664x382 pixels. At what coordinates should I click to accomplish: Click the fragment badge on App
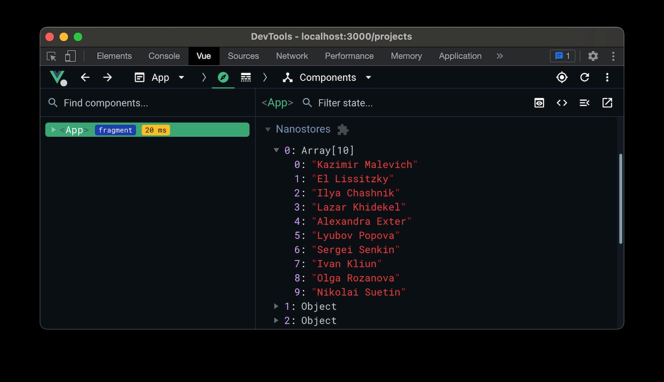click(115, 130)
